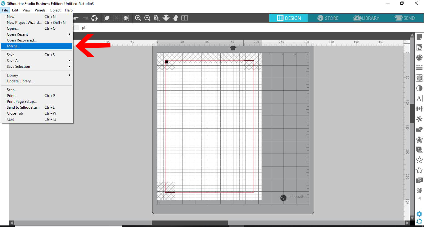Open the Panels menu
Viewport: 424px width, 227px height.
[40, 10]
